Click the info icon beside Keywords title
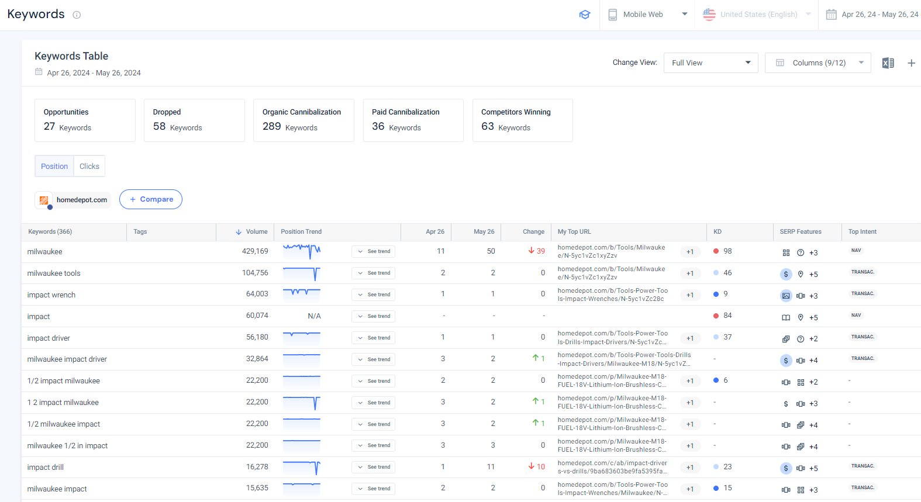 pyautogui.click(x=77, y=15)
